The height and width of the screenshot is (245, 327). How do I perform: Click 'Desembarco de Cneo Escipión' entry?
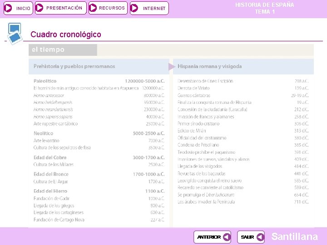pyautogui.click(x=205, y=81)
